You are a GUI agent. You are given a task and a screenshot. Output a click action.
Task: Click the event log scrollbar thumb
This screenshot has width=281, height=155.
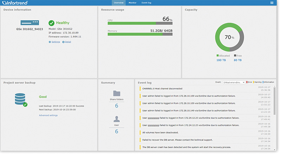tap(274, 101)
